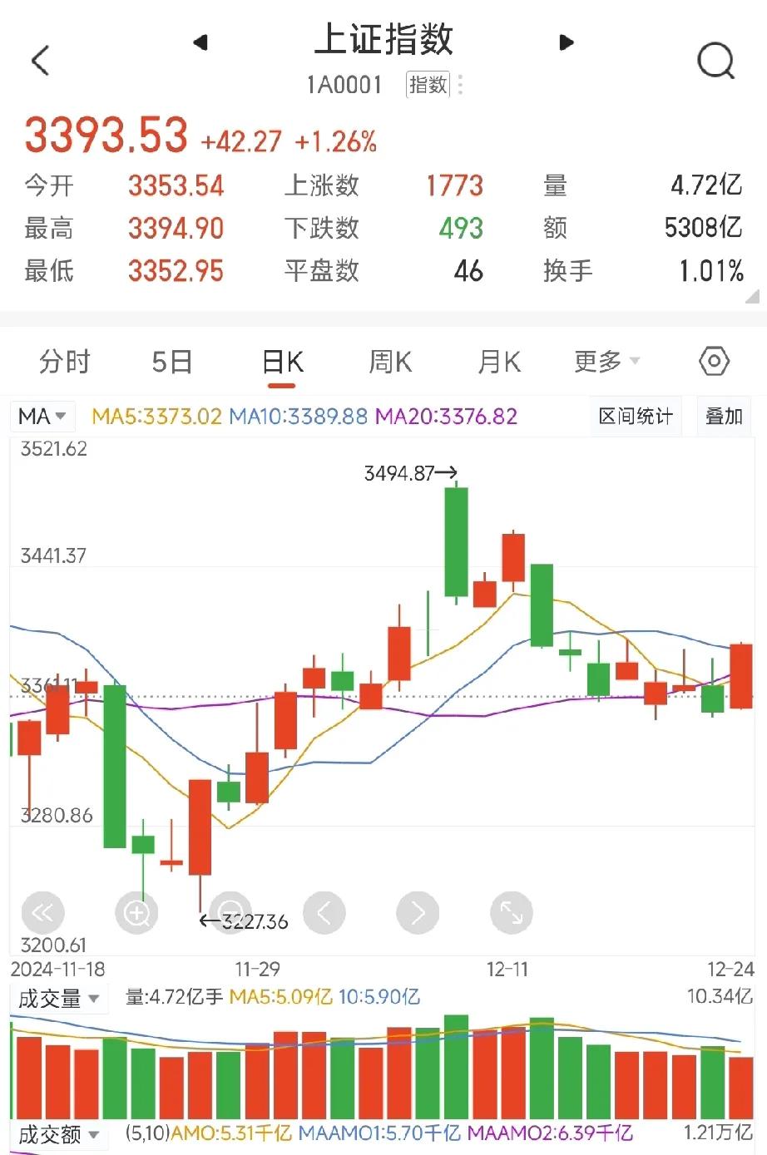Open the 更多 period dropdown
The image size is (767, 1155).
click(606, 361)
